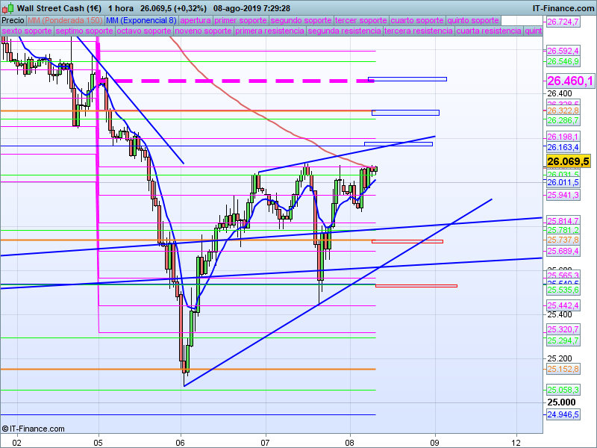
Task: Select the MM (Ponderada 150) indicator label
Action: tap(65, 21)
